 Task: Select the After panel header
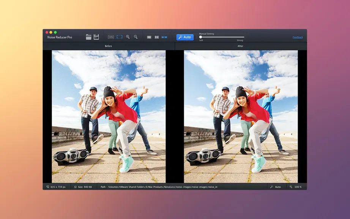click(x=240, y=46)
